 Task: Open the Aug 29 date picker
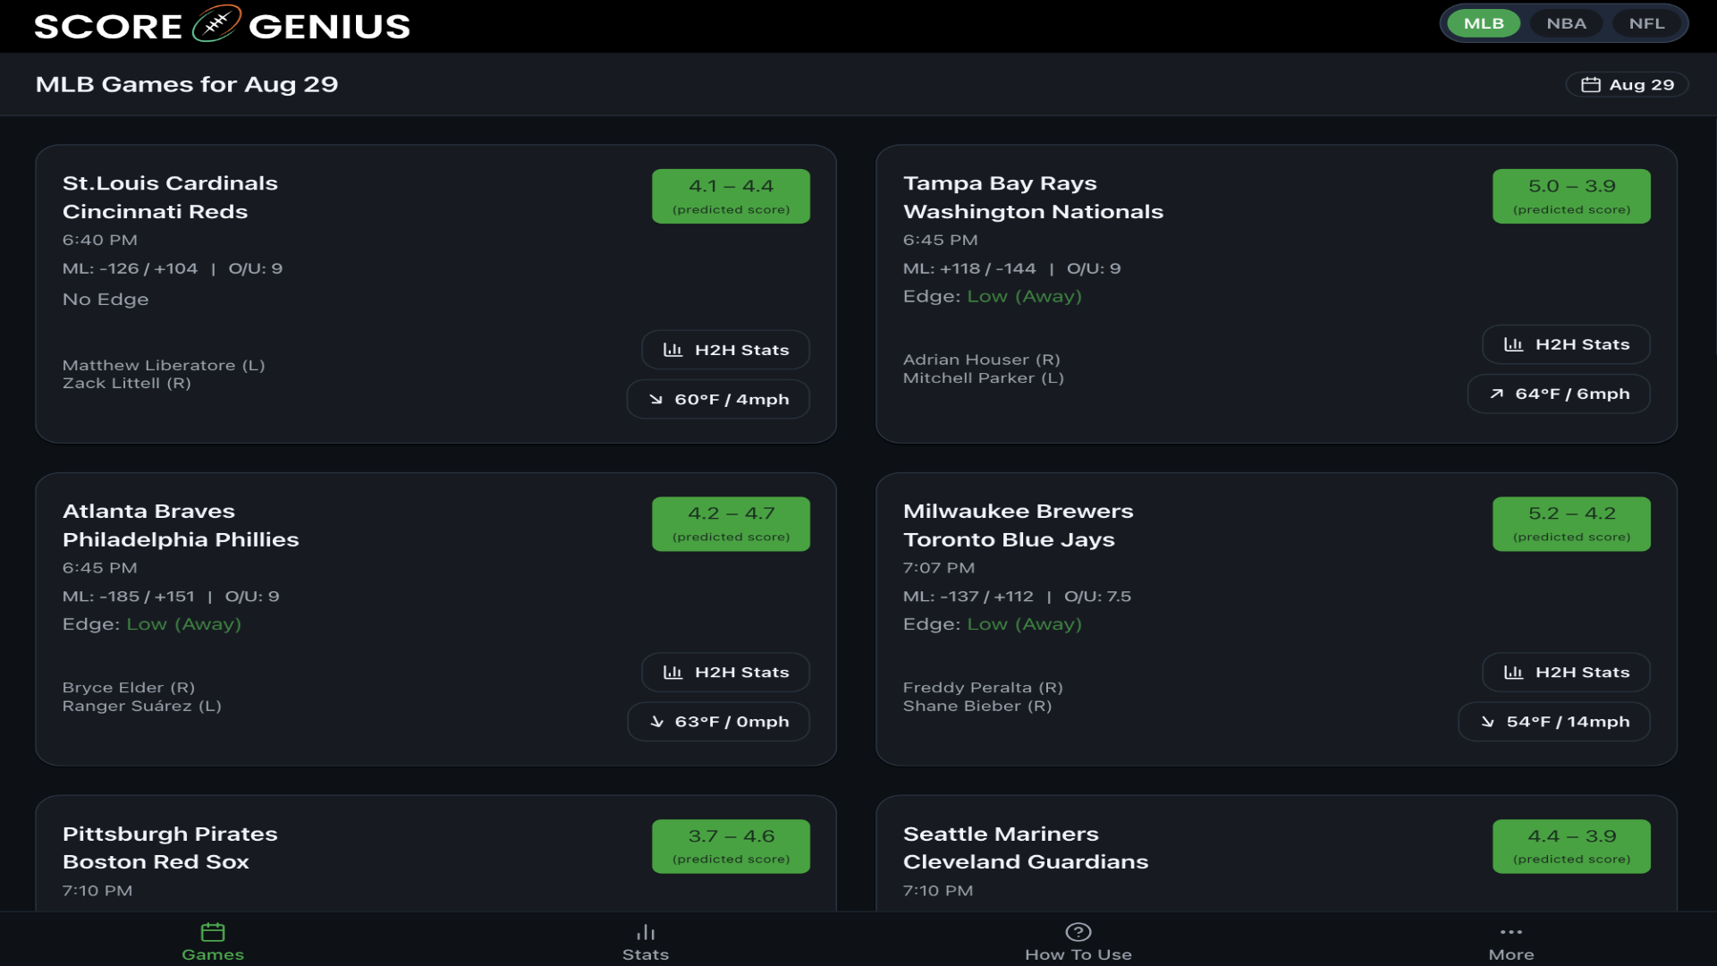pyautogui.click(x=1627, y=83)
